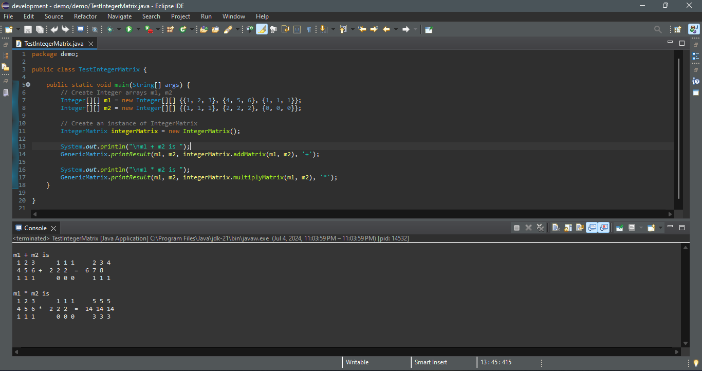
Task: Click the New file wizard icon
Action: click(x=9, y=29)
